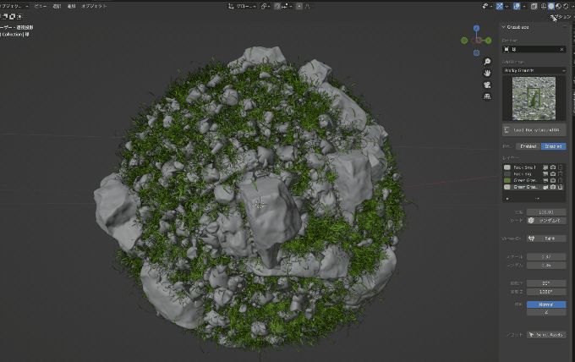Screen dimensions: 575x362
Task: Open the gizmo options dropdown arrow
Action: tap(507, 6)
